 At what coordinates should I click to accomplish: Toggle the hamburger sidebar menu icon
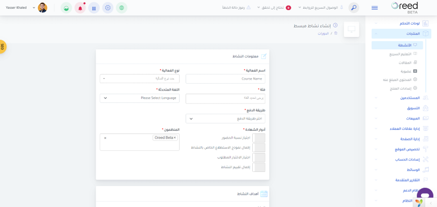click(x=375, y=8)
